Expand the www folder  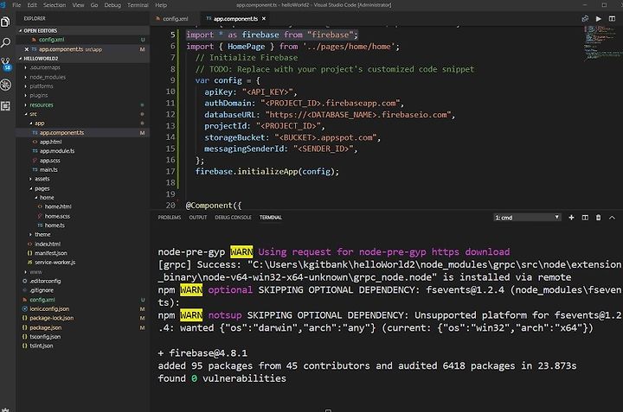(83, 271)
